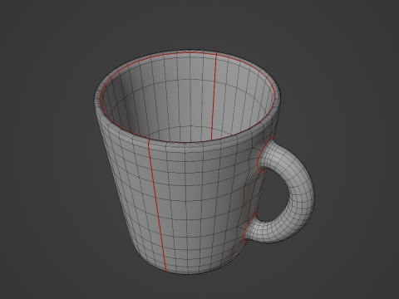Click the orange origin dot on the mug
399x299 pixels.
click(x=190, y=233)
